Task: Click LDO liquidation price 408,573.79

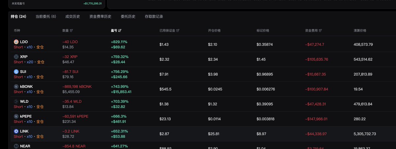Action: pos(363,45)
